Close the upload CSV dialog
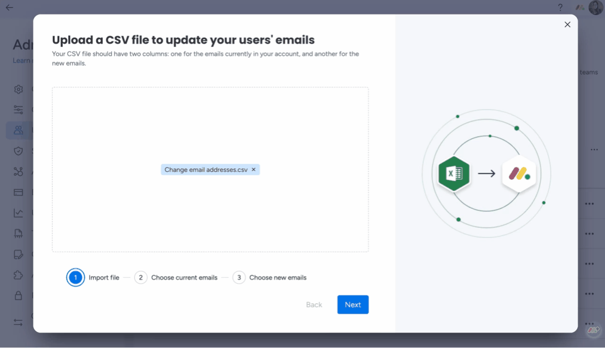The image size is (605, 348). click(x=567, y=24)
